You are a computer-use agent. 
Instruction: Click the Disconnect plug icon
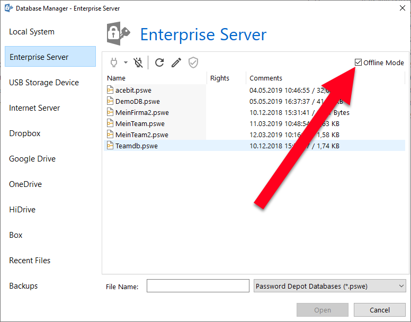138,62
